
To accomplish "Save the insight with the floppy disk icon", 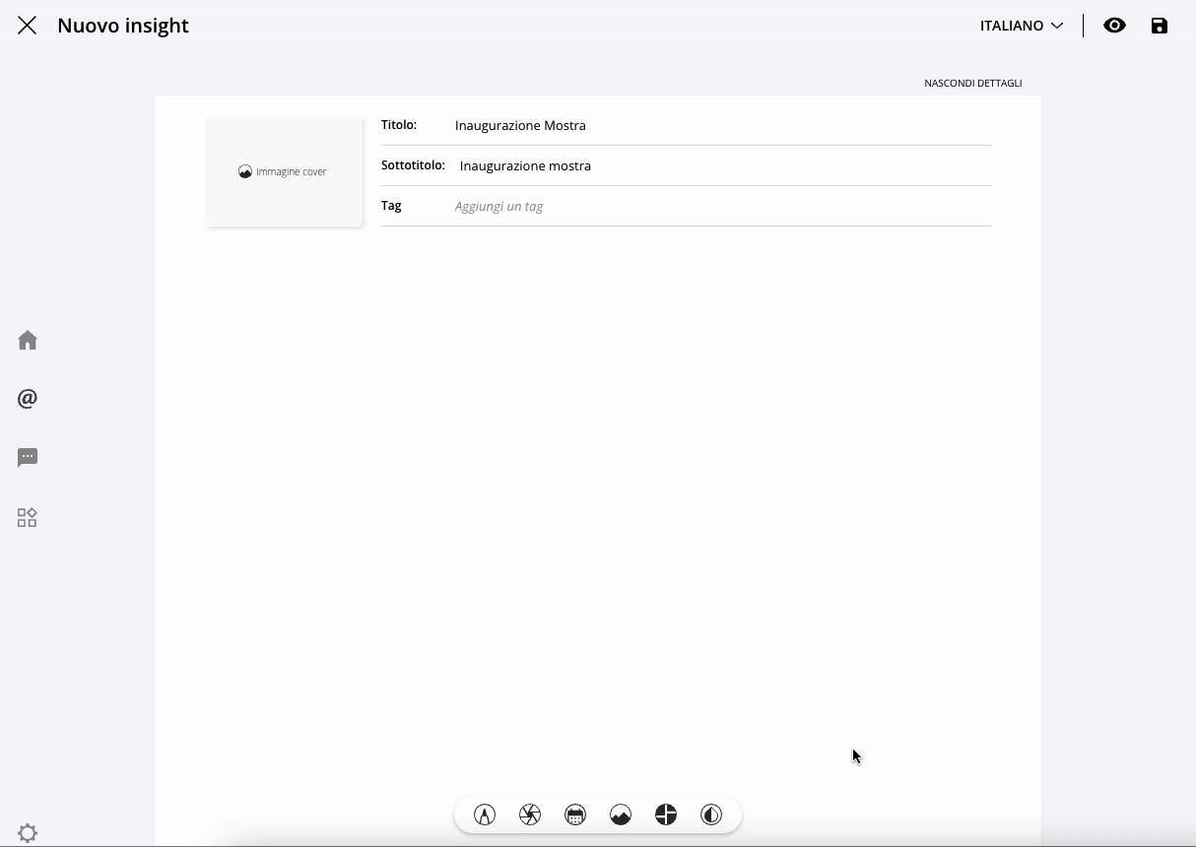I will (1160, 26).
